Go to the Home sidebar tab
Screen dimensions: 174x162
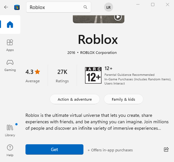pos(10,25)
